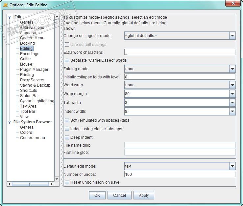The height and width of the screenshot is (206, 243).
Task: Click the tree's scroll down arrow
Action: click(x=57, y=179)
